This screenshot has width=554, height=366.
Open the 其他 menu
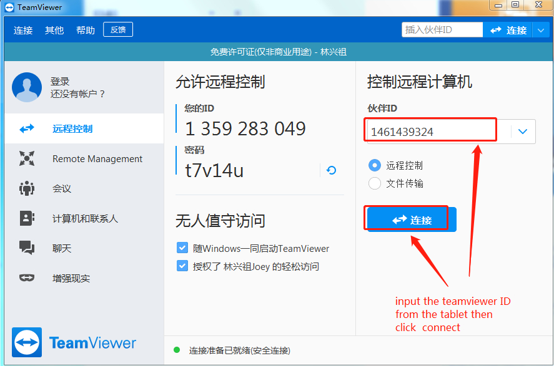pos(54,31)
